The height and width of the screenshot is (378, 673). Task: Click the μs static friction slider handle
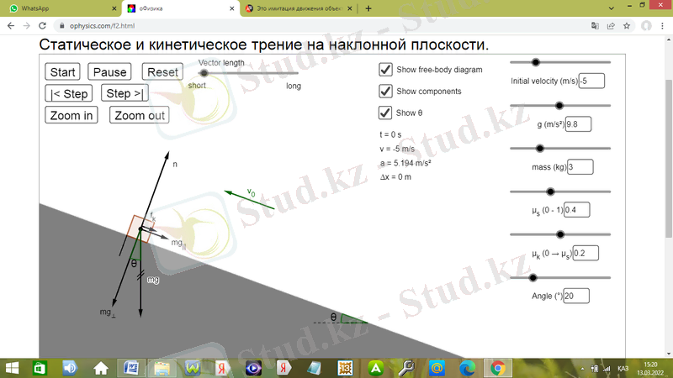pyautogui.click(x=550, y=192)
